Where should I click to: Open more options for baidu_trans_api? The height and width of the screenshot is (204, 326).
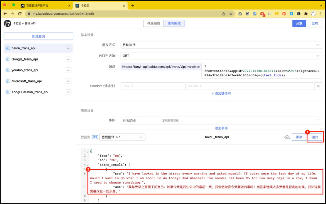click(68, 48)
